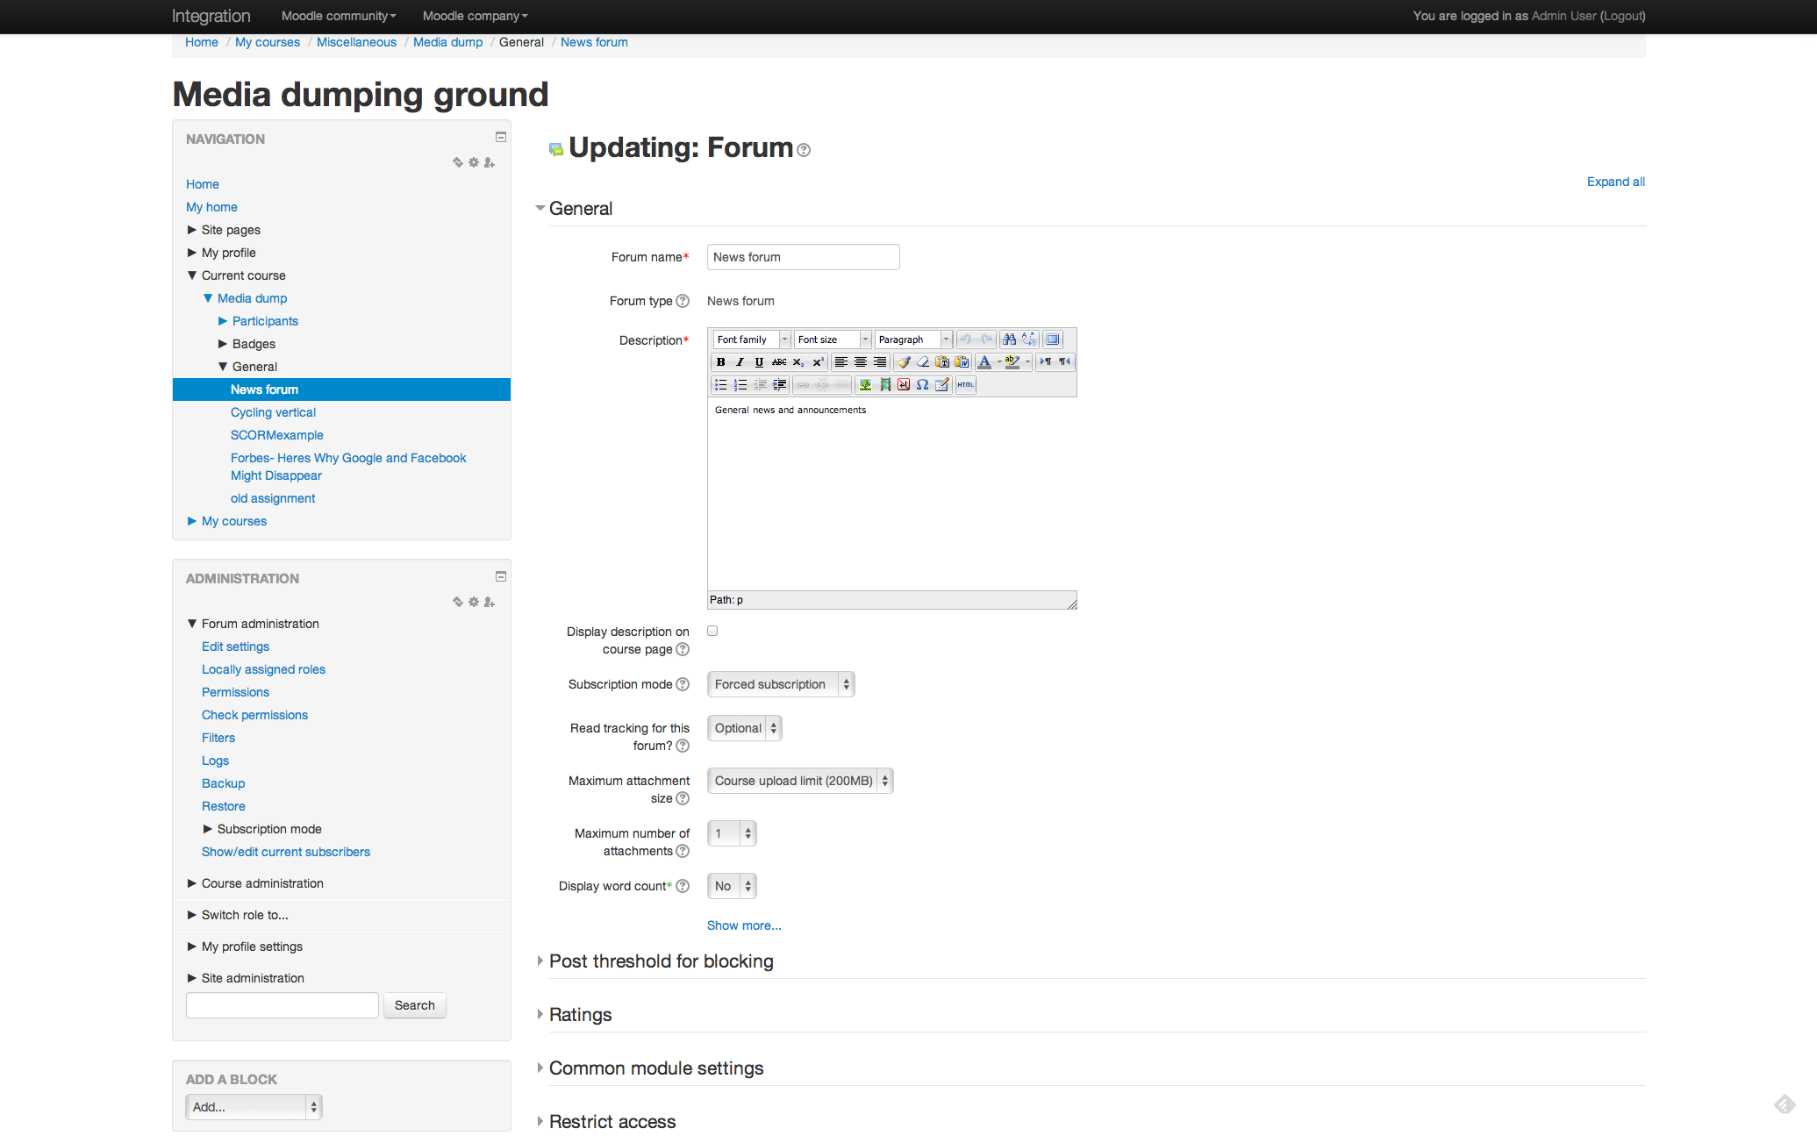
Task: Open Locally assigned roles link
Action: point(263,669)
